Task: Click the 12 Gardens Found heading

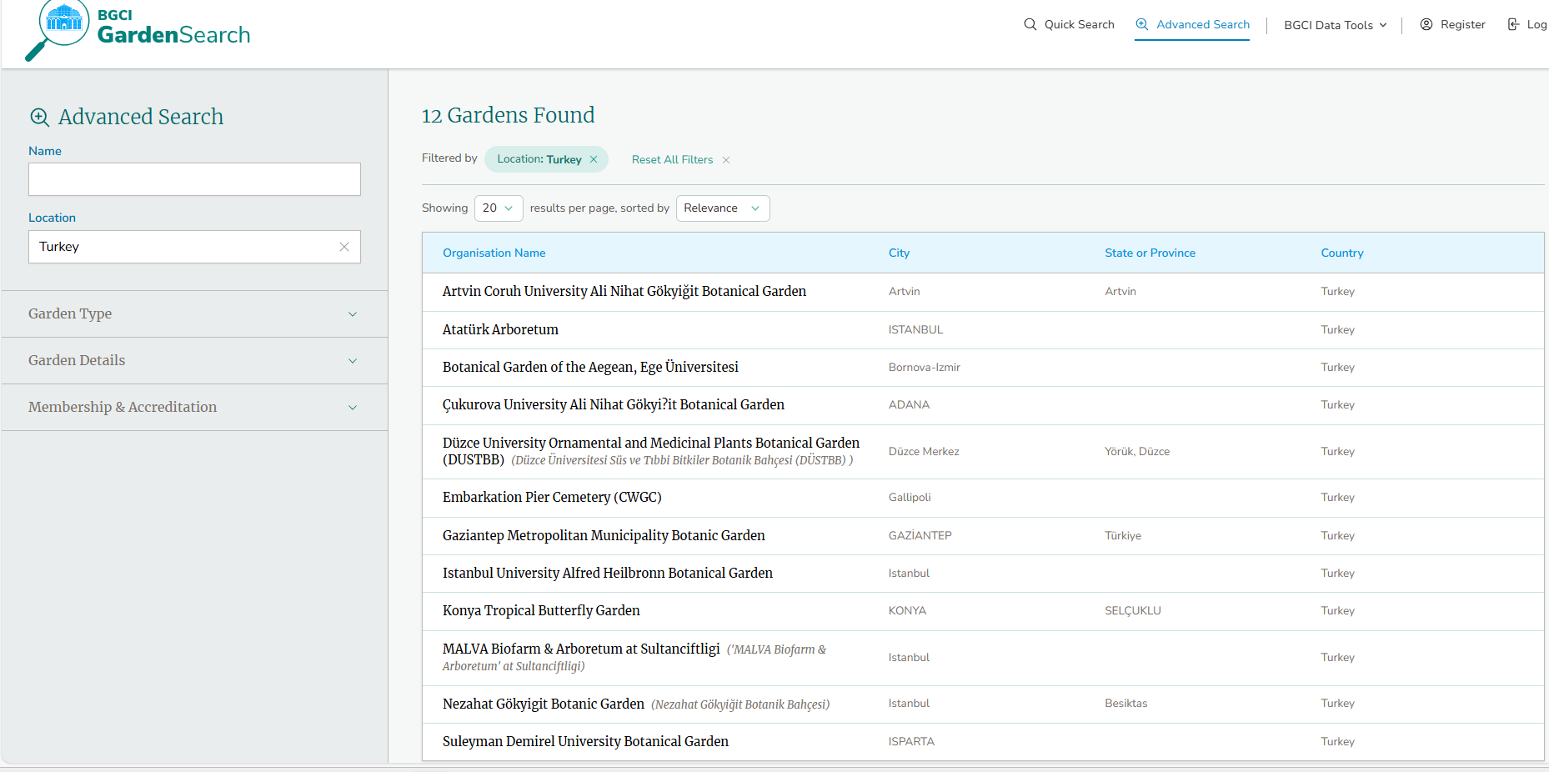Action: tap(508, 115)
